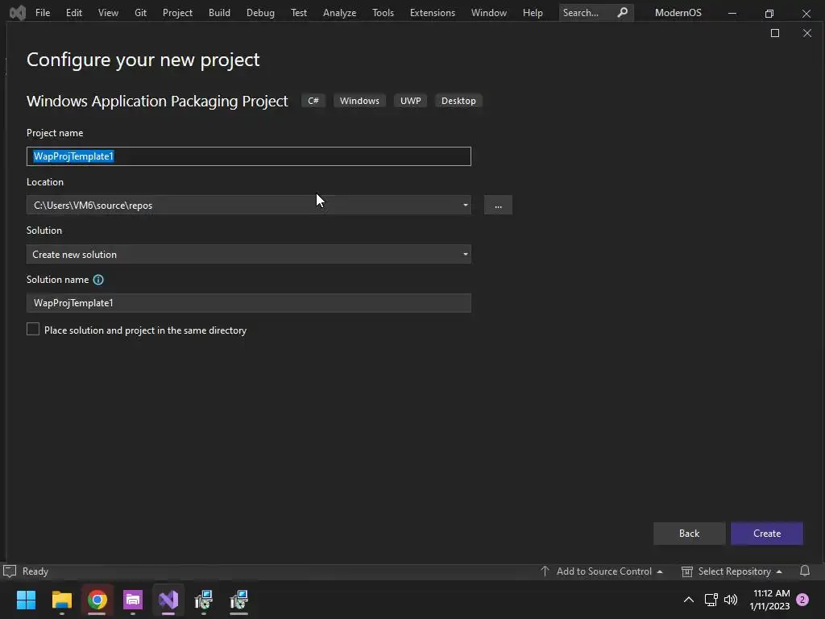The width and height of the screenshot is (825, 619).
Task: Open the View menu
Action: point(108,13)
